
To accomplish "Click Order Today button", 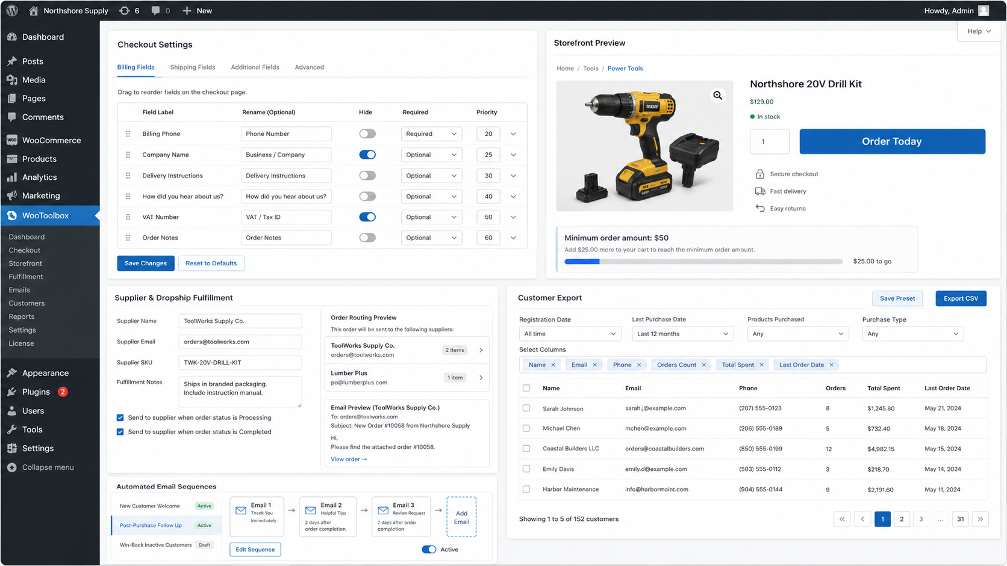I will pyautogui.click(x=892, y=141).
